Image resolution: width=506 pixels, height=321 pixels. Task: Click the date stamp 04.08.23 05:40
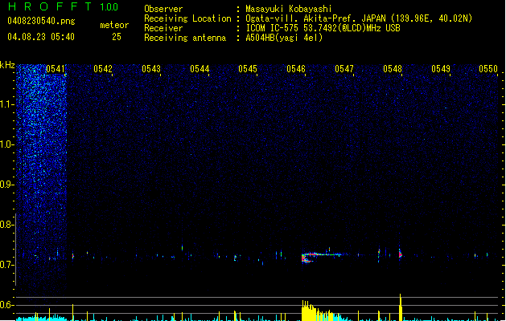point(41,37)
